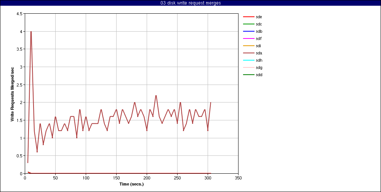This screenshot has width=381, height=192.
Task: Select the 'sdh' legend label
Action: 259,60
